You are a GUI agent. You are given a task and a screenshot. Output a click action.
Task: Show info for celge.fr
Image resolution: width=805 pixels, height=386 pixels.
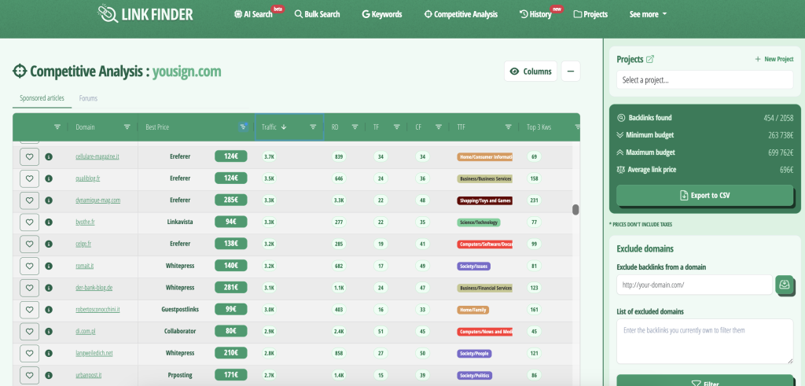(x=49, y=244)
